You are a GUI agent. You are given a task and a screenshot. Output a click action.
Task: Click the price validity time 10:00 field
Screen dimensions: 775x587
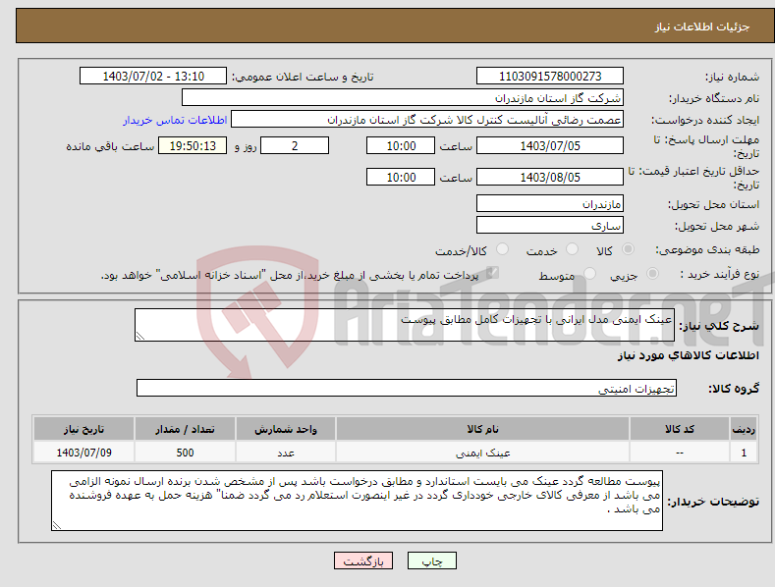point(401,177)
